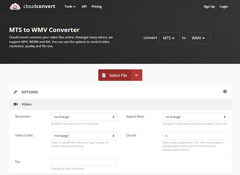Click the Video Codec label
The image size is (240, 175).
[x=24, y=135]
